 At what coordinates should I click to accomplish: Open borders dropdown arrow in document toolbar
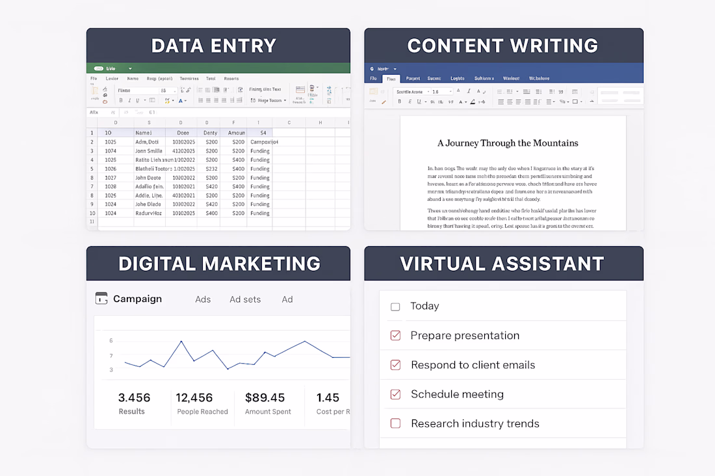click(581, 101)
